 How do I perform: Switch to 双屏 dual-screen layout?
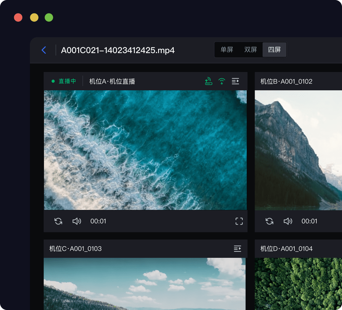coord(251,50)
